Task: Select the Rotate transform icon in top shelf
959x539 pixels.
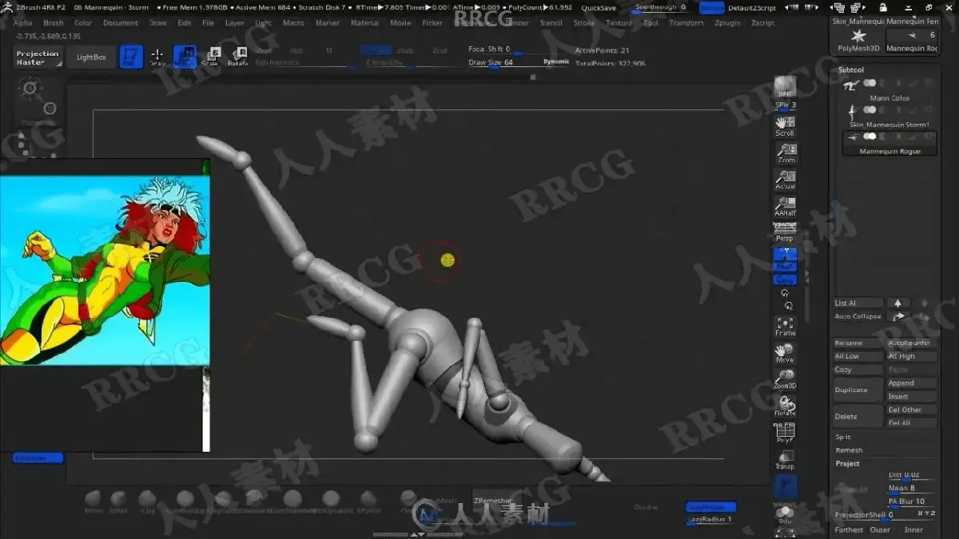Action: [237, 57]
